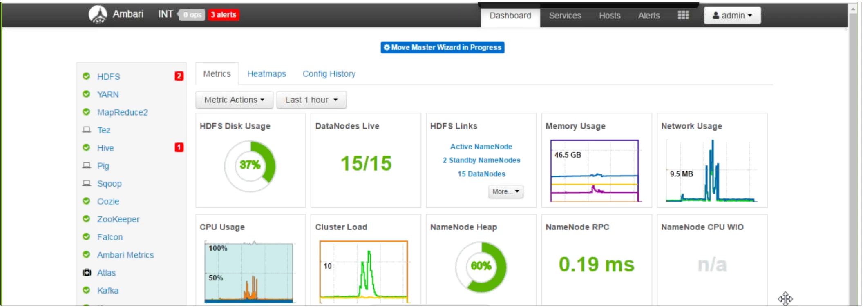
Task: Click the HDFS Disk Usage 37% gauge
Action: click(x=250, y=166)
